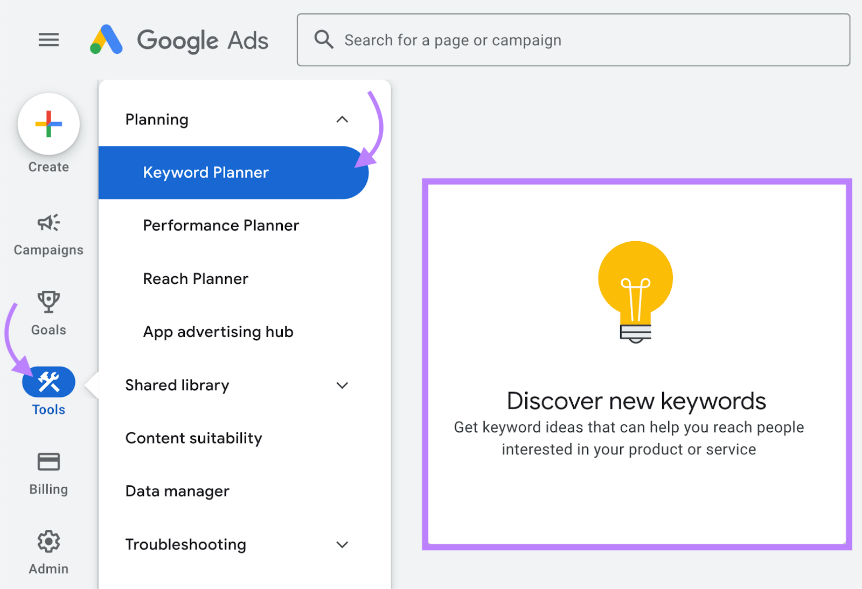Open App advertising hub

click(x=218, y=332)
